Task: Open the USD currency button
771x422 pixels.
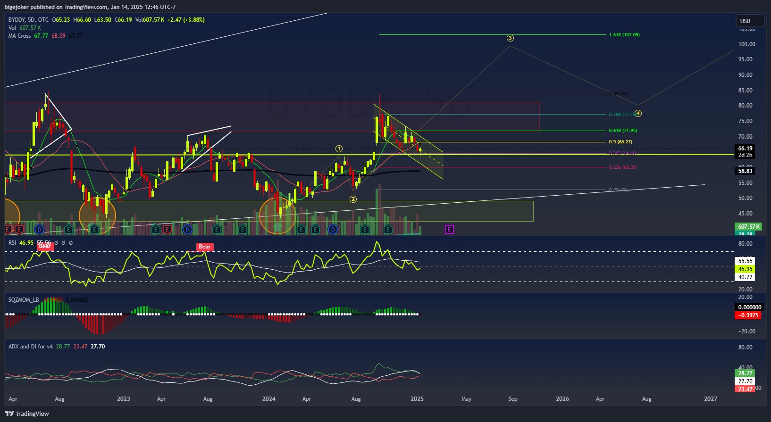Action: click(750, 21)
